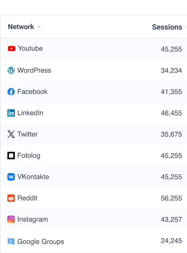Open the Twitter network name

(28, 134)
